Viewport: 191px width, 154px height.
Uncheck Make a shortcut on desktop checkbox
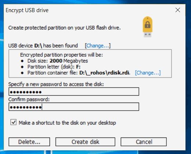pos(13,122)
